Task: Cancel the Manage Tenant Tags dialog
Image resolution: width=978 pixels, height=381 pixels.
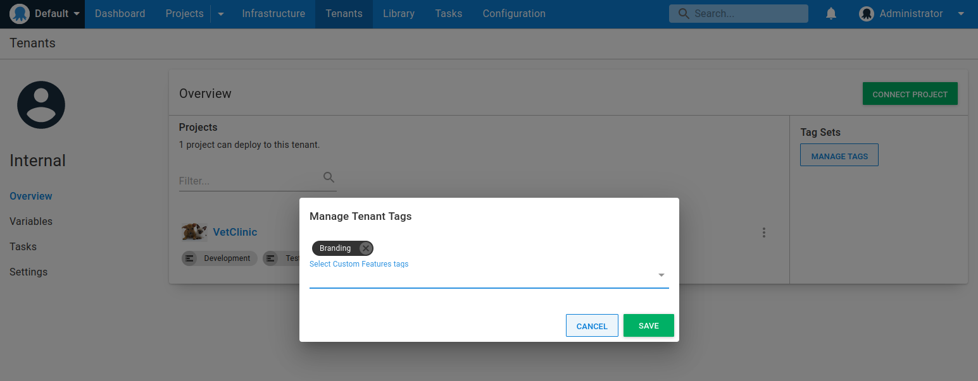Action: click(591, 325)
